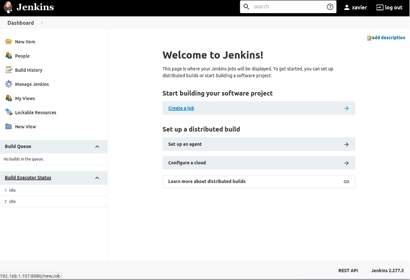Open search help question mark icon
This screenshot has height=280, width=410.
[330, 7]
